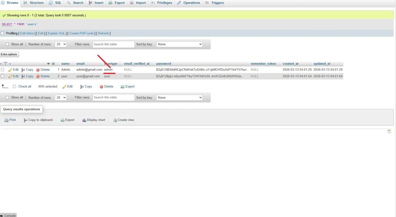Sort by the created_at column header
396x217 pixels.
[290, 64]
